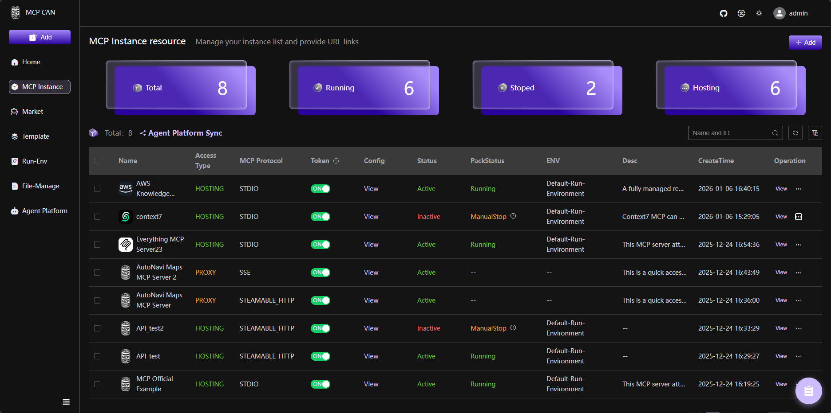Viewport: 831px width, 413px height.
Task: Open the table filter icon
Action: point(815,133)
